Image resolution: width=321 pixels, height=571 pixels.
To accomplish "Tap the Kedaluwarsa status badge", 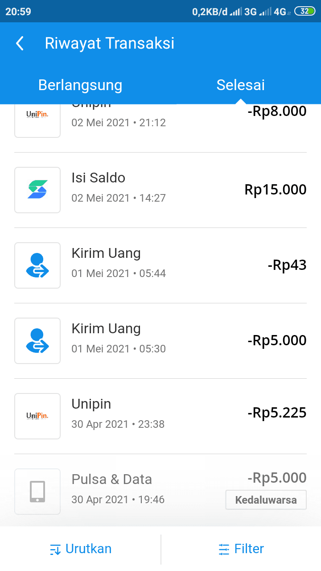I will [266, 500].
